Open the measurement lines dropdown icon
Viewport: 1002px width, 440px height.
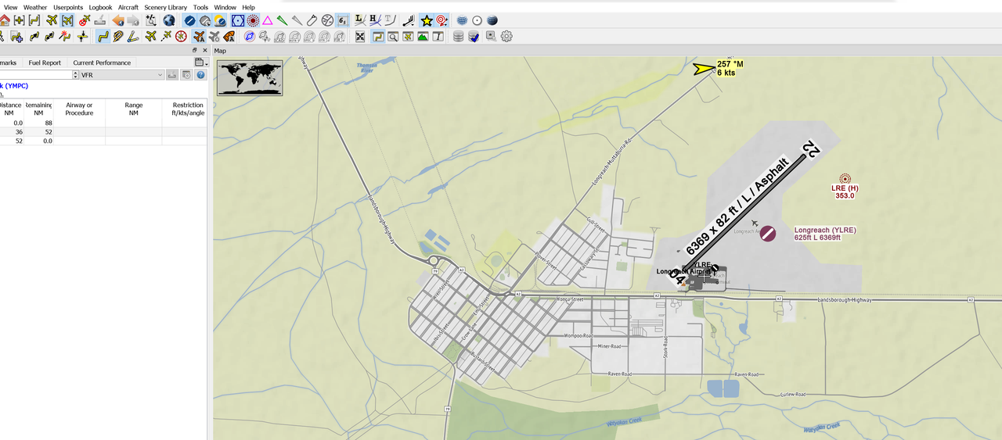(409, 20)
